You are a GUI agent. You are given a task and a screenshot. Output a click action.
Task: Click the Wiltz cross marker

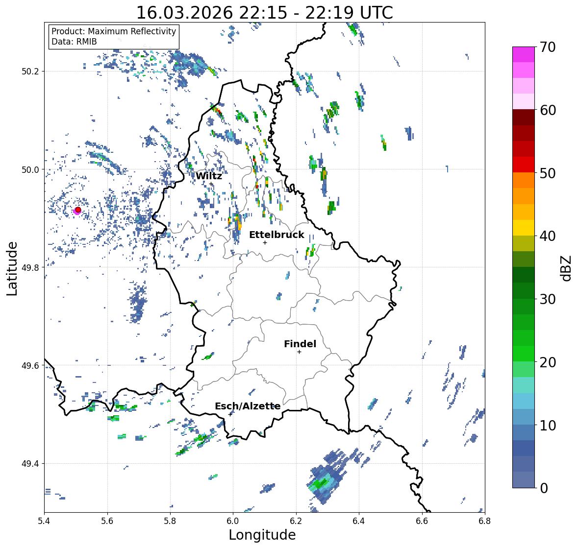pyautogui.click(x=211, y=184)
